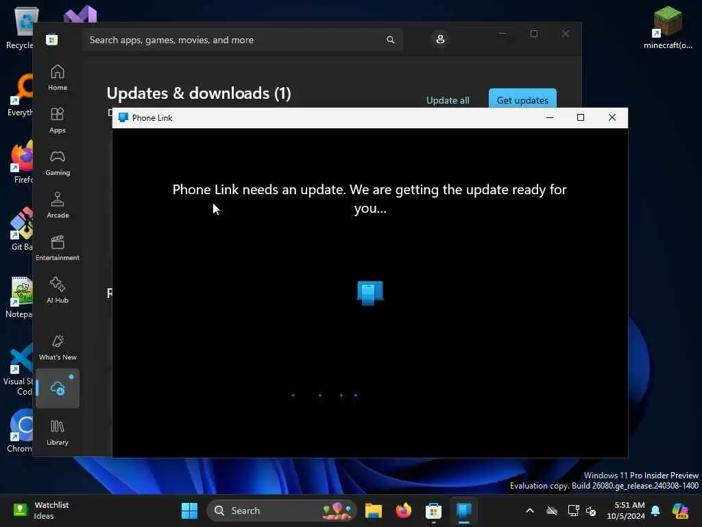702x527 pixels.
Task: Maximize the Phone Link window
Action: (x=581, y=117)
